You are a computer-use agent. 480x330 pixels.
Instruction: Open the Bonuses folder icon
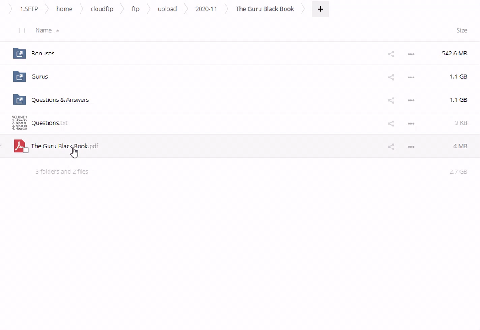pos(19,54)
